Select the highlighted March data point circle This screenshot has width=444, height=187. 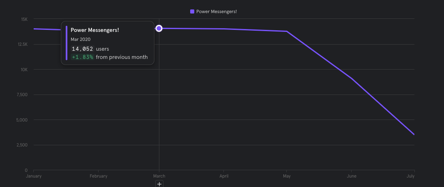coord(159,28)
